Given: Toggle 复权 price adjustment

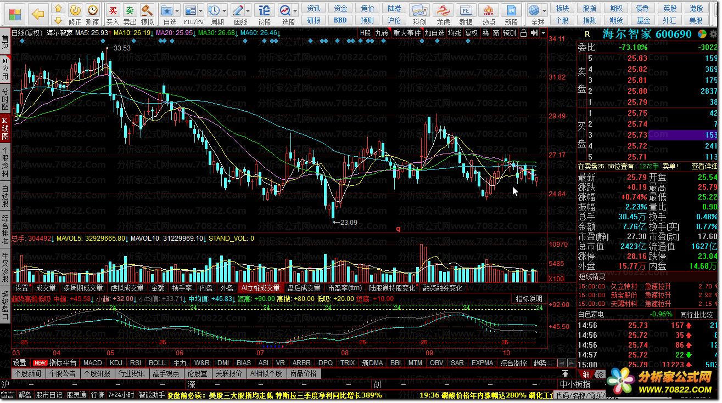Looking at the screenshot, I should coord(471,33).
